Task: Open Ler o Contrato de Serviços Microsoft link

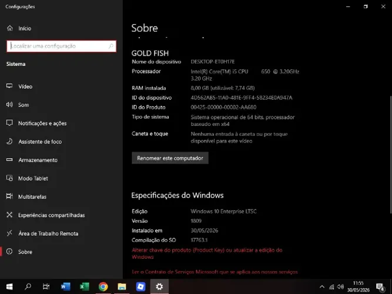Action: click(215, 272)
